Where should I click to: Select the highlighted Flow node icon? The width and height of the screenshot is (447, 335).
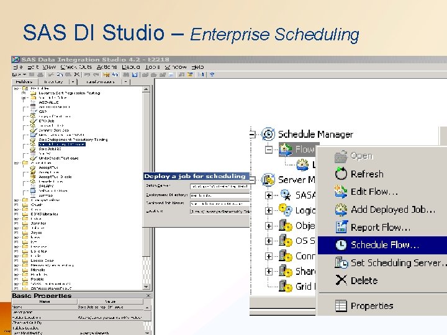click(x=286, y=150)
